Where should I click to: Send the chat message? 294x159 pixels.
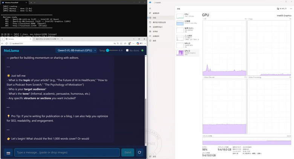128,153
